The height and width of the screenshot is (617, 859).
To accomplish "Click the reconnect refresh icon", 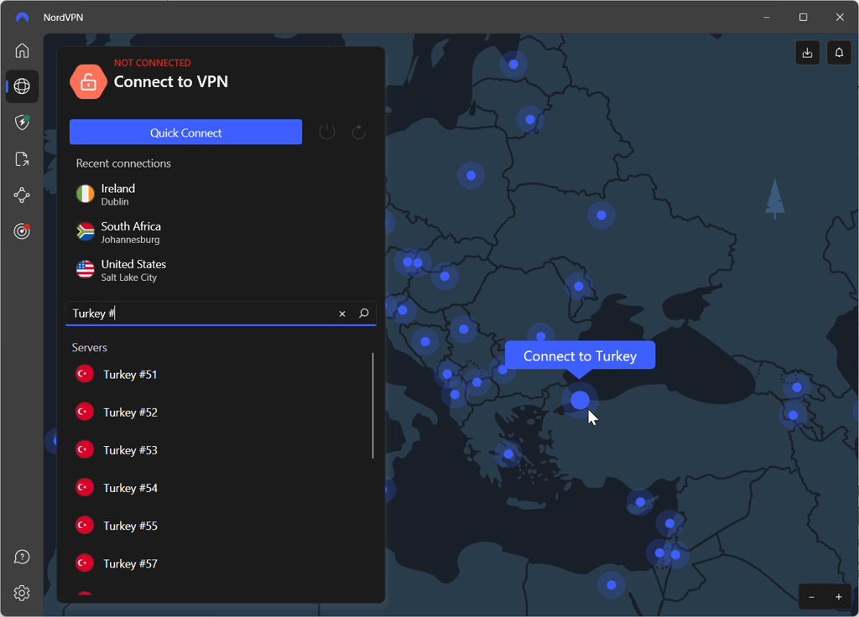I will click(x=359, y=132).
